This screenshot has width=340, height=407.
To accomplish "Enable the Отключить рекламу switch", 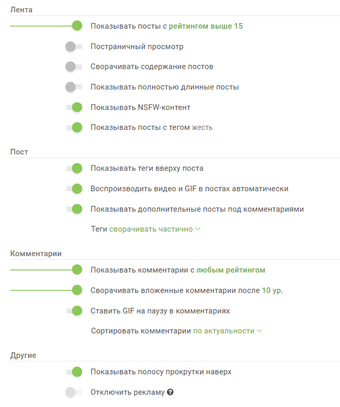I will (74, 392).
